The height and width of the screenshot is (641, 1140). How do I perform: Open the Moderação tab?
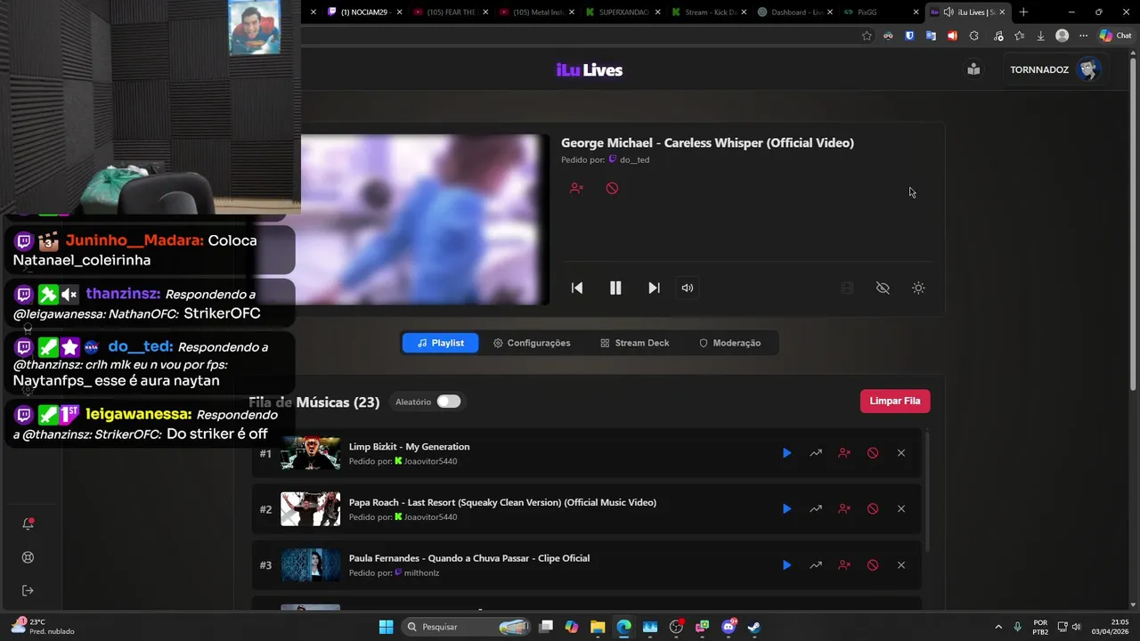729,343
